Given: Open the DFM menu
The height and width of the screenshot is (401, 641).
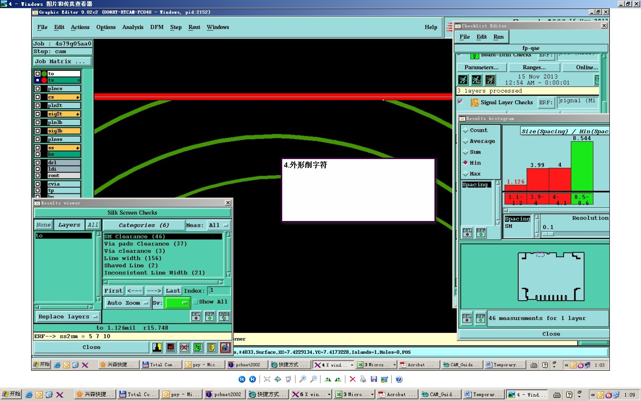Looking at the screenshot, I should point(157,27).
